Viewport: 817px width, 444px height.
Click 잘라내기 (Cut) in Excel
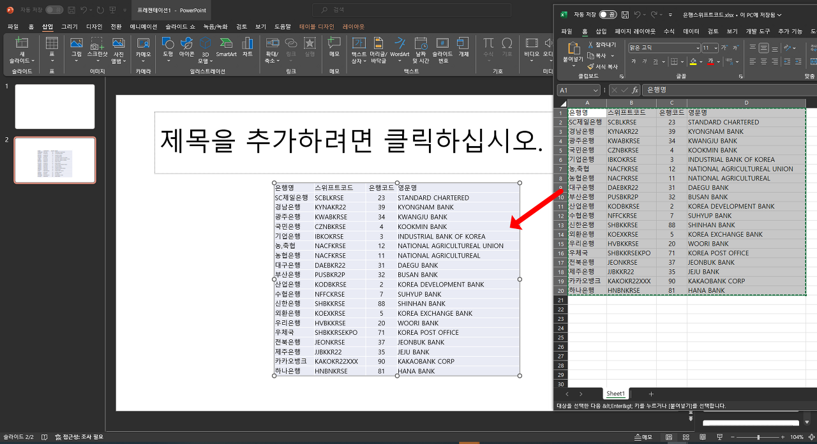point(601,45)
